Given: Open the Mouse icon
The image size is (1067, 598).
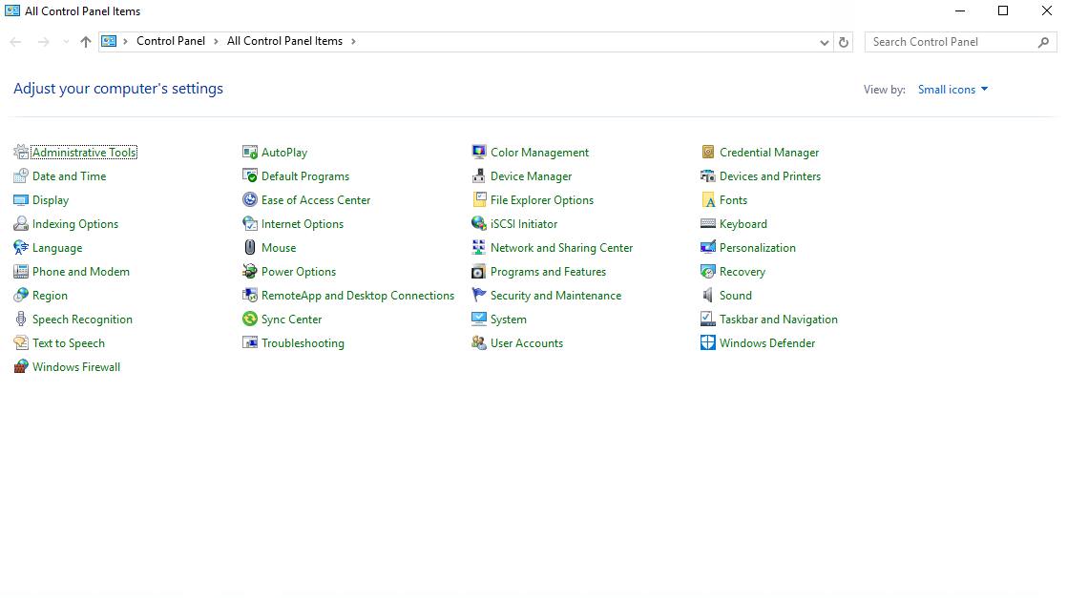Looking at the screenshot, I should (250, 248).
